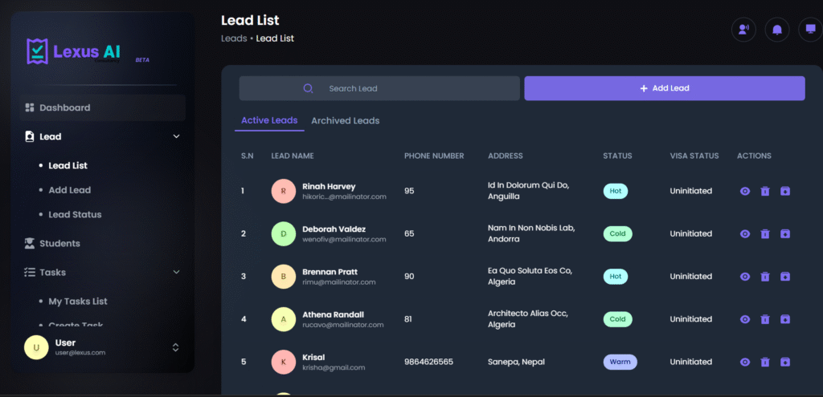View Deborah Valdez lead via eye icon
The height and width of the screenshot is (397, 823).
click(745, 233)
